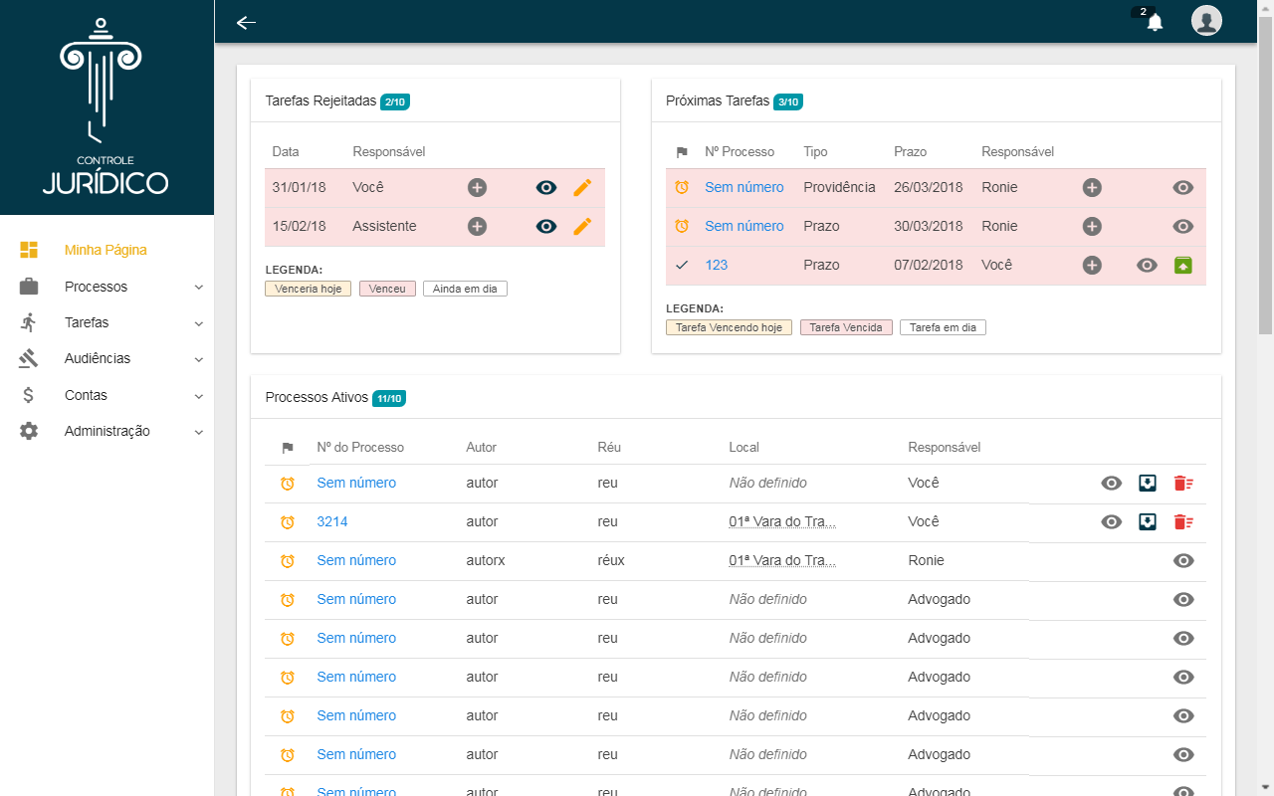Open the Audiências menu item
The height and width of the screenshot is (796, 1274).
click(98, 358)
